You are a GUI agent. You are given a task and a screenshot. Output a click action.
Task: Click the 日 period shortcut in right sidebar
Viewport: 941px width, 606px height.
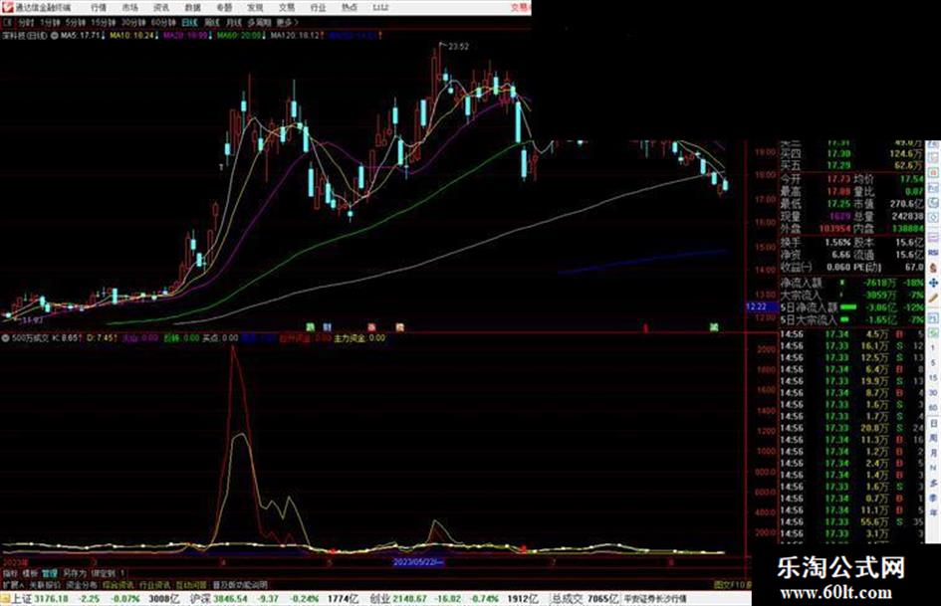click(x=933, y=424)
